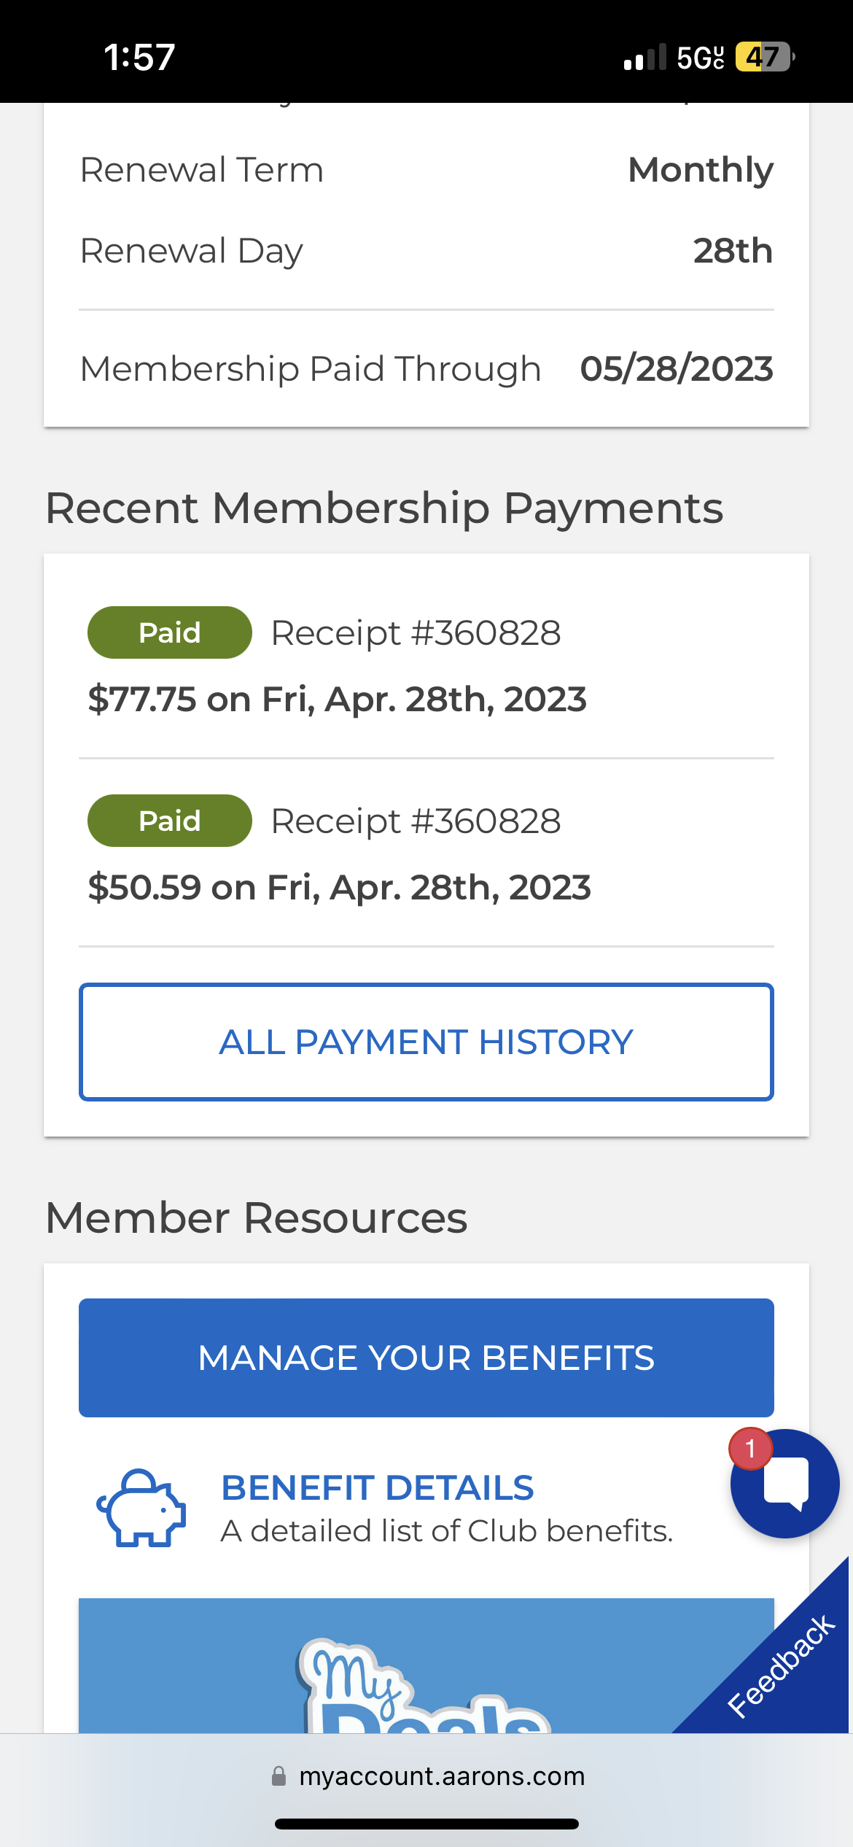Tap the 1:57 clock in status bar
The height and width of the screenshot is (1847, 853).
pyautogui.click(x=139, y=57)
